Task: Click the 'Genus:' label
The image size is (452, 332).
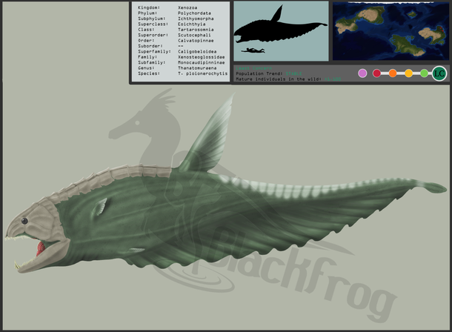Action: [146, 67]
